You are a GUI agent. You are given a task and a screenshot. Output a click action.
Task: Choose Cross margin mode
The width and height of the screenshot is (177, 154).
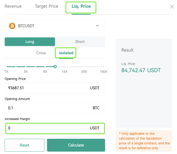coord(41,53)
